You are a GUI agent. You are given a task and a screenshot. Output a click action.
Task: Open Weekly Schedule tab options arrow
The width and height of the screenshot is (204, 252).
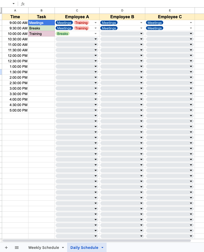pos(63,248)
